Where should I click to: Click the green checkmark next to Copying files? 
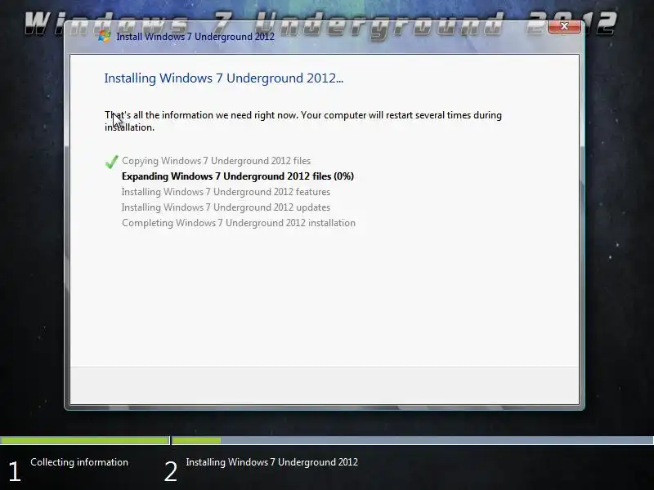112,161
